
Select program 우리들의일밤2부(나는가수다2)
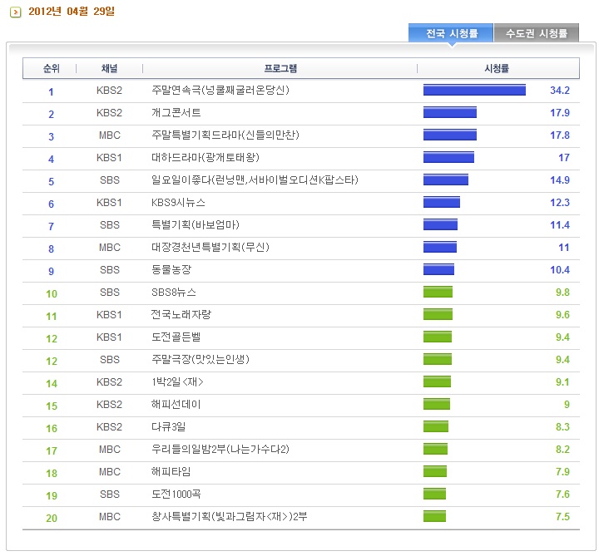(x=220, y=449)
